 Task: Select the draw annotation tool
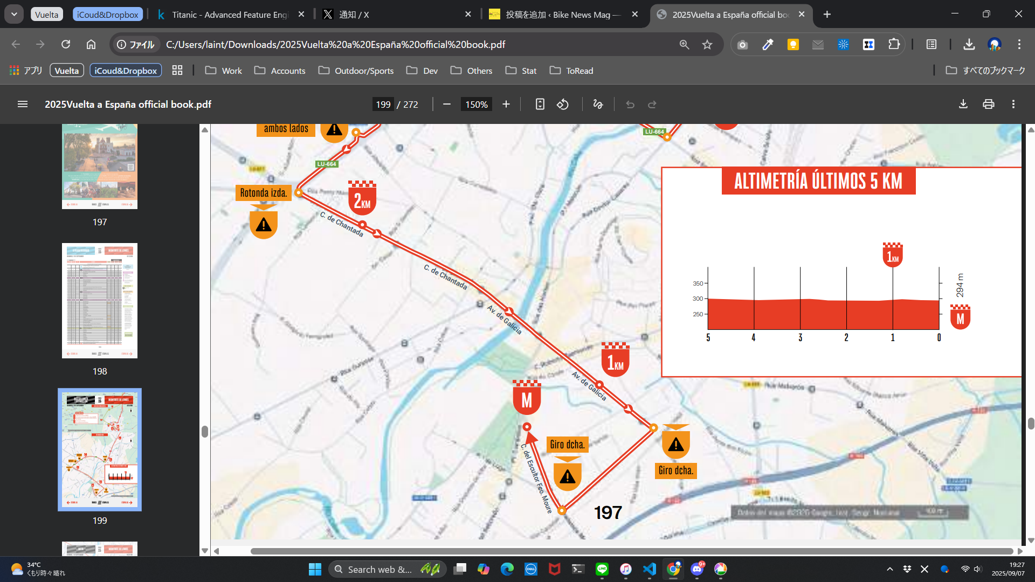[x=598, y=104]
